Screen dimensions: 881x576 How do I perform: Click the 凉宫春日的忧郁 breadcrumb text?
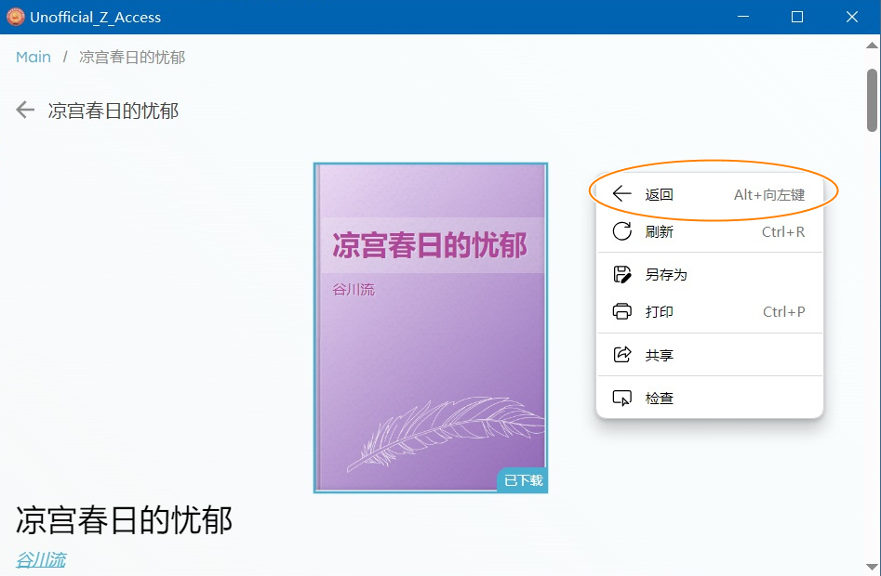click(132, 58)
